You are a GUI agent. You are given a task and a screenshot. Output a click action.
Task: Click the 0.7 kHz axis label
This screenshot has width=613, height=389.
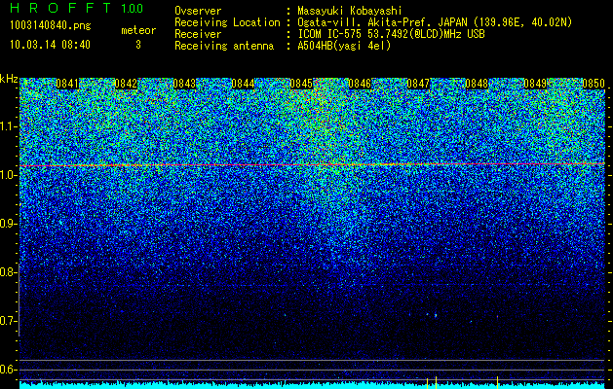tap(7, 321)
